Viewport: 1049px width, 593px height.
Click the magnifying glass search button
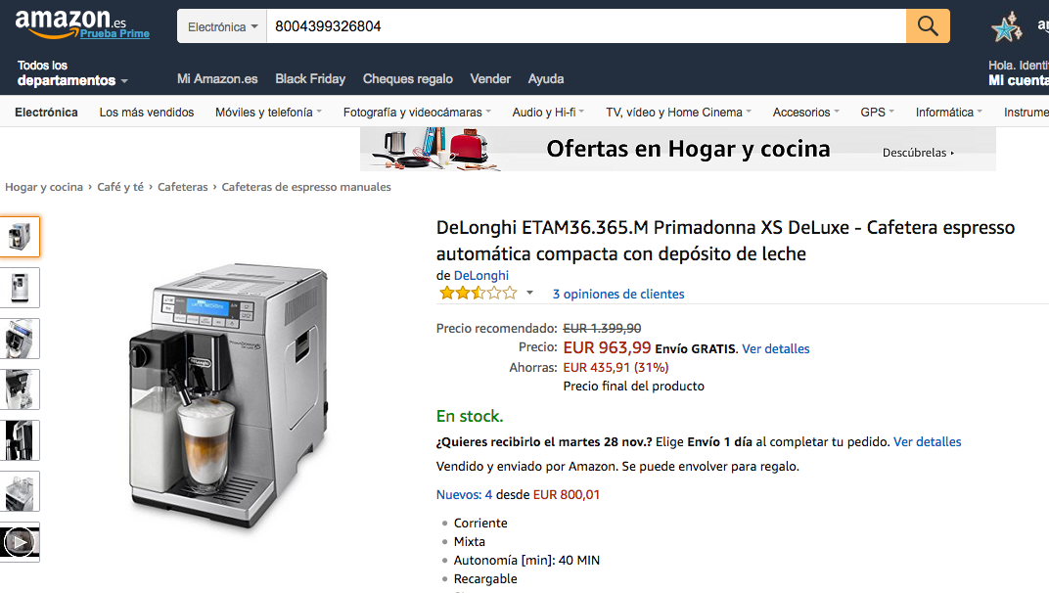pyautogui.click(x=928, y=26)
